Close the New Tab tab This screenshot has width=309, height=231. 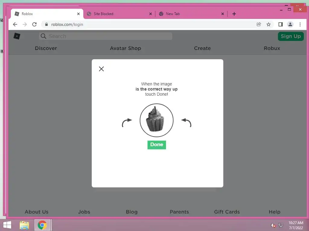click(222, 14)
